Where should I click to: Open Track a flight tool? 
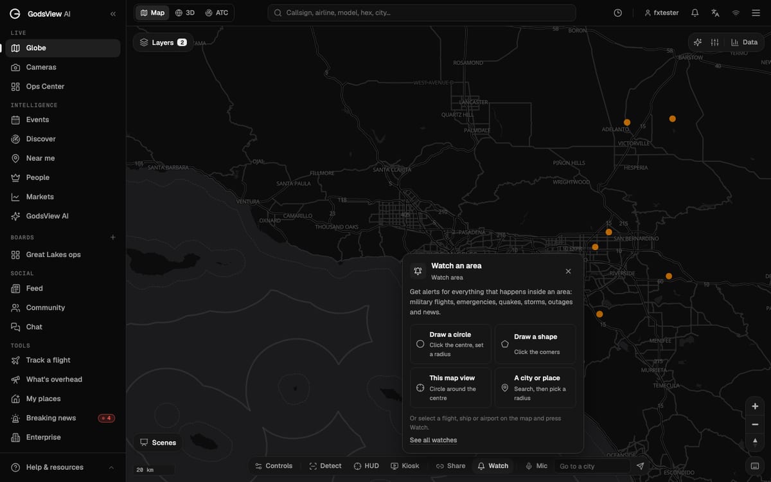[63, 361]
